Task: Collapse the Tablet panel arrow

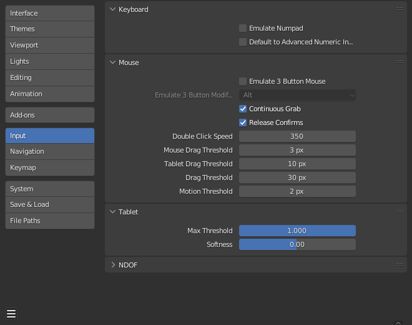Action: point(113,212)
